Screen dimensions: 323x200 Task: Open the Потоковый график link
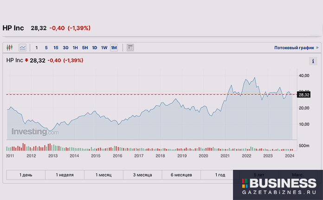294,47
